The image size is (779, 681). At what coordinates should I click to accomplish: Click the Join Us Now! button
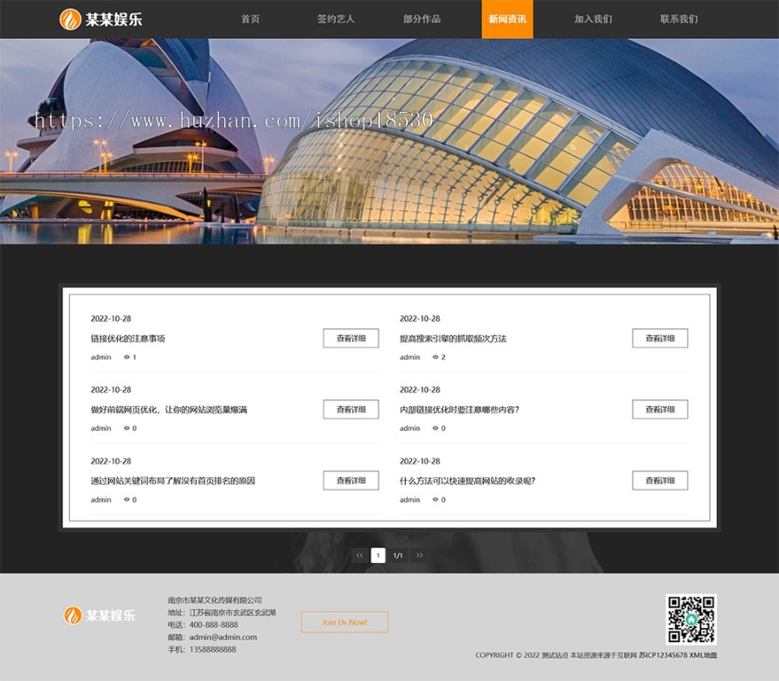[344, 622]
